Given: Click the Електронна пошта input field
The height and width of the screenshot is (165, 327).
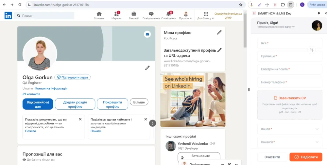Looking at the screenshot, I should (x=289, y=69).
